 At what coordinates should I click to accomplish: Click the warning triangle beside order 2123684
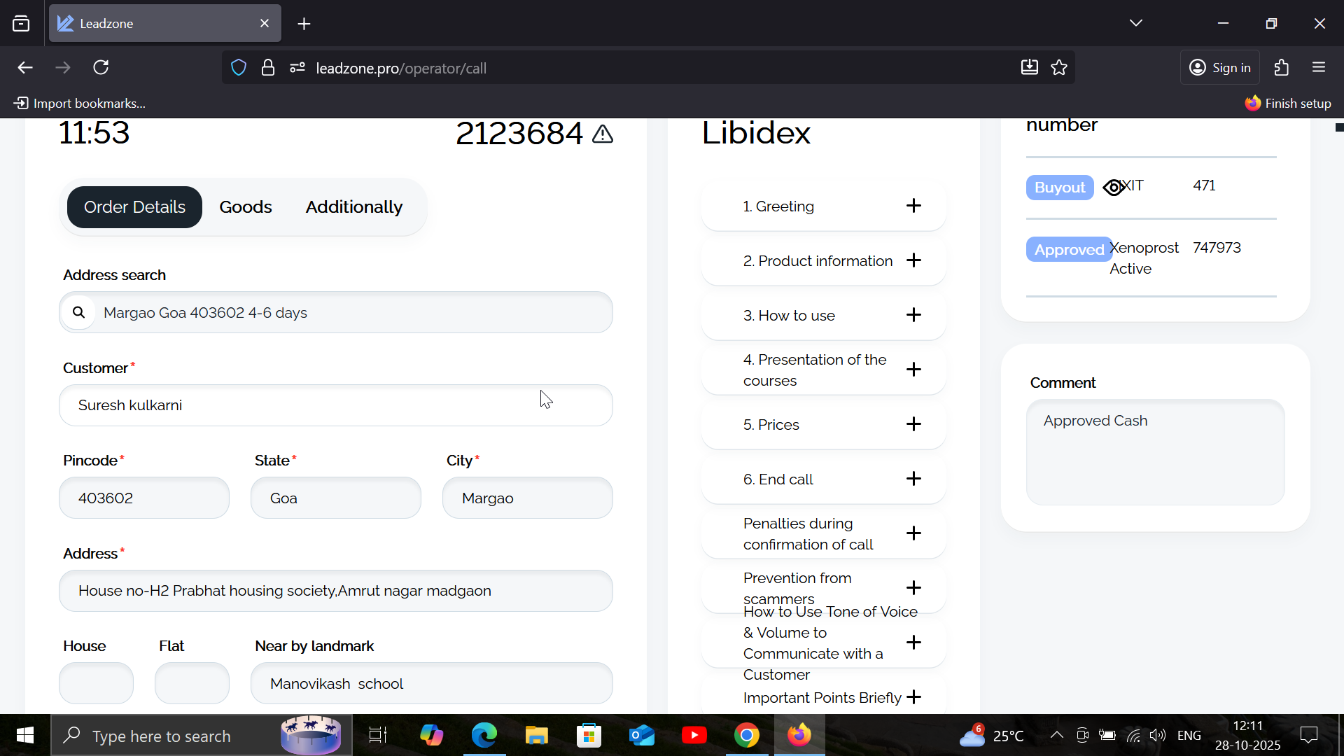click(x=603, y=134)
